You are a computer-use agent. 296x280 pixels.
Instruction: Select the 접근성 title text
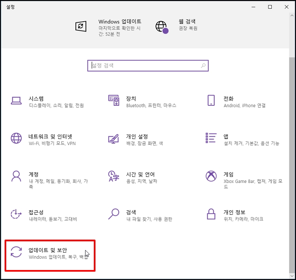(x=36, y=212)
